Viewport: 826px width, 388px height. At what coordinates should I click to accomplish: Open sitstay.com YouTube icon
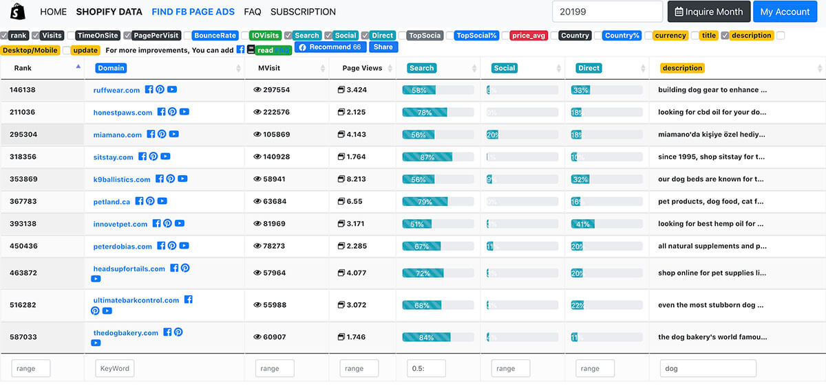click(x=165, y=157)
